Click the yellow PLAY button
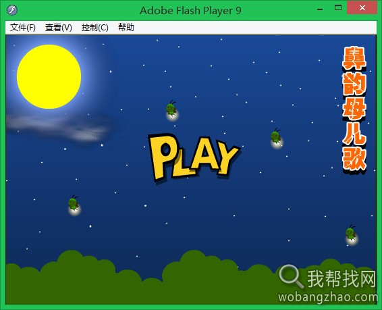Image resolution: width=382 pixels, height=310 pixels. point(194,157)
